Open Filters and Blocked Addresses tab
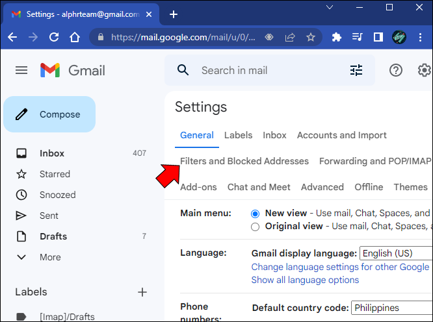Image resolution: width=433 pixels, height=322 pixels. [x=244, y=161]
